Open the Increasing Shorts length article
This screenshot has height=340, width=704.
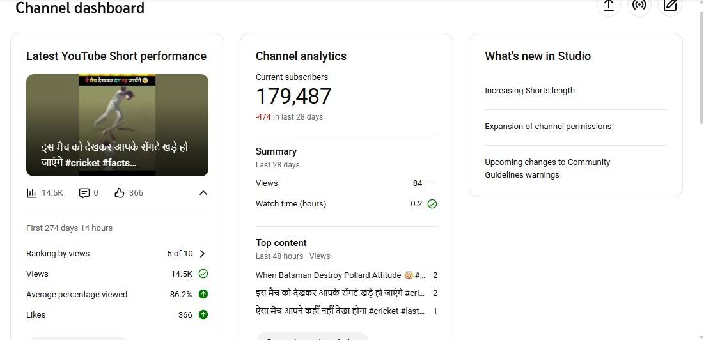pos(529,91)
